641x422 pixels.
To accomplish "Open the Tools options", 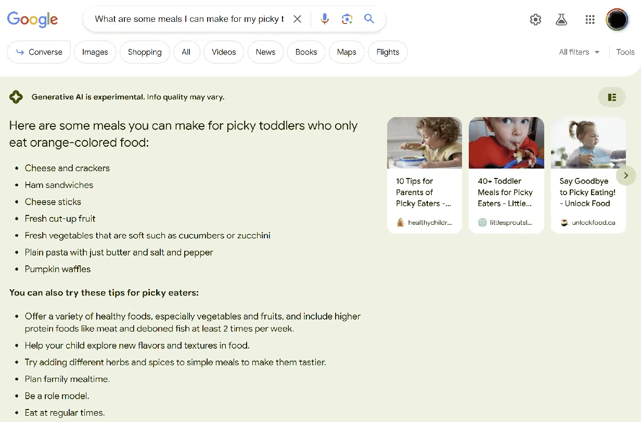I will (x=625, y=52).
